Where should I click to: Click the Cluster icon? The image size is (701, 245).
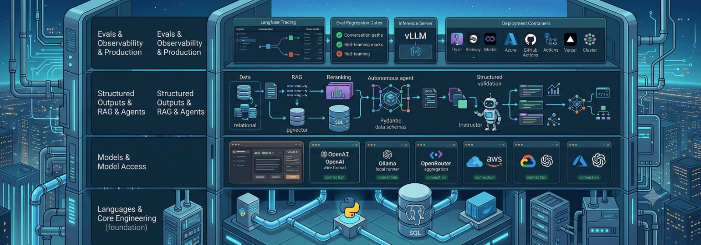pyautogui.click(x=590, y=39)
